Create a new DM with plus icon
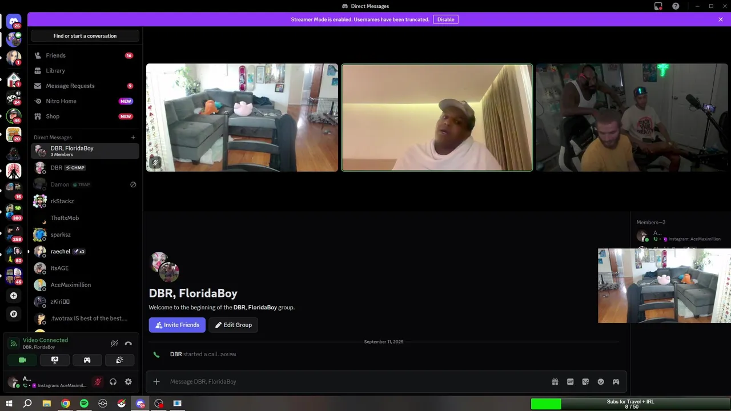The width and height of the screenshot is (731, 411). pos(133,138)
